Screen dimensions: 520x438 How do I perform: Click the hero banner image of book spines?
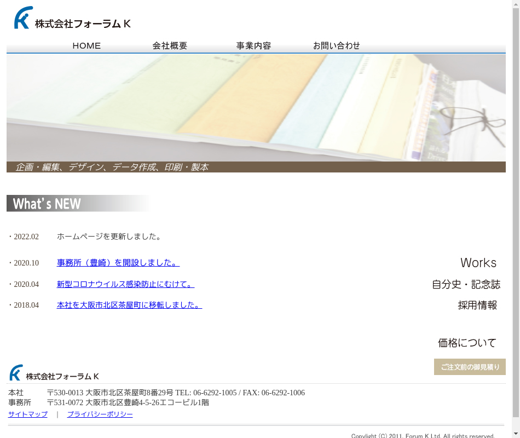[x=256, y=107]
